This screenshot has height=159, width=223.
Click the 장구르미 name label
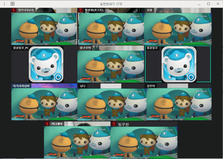(85, 48)
